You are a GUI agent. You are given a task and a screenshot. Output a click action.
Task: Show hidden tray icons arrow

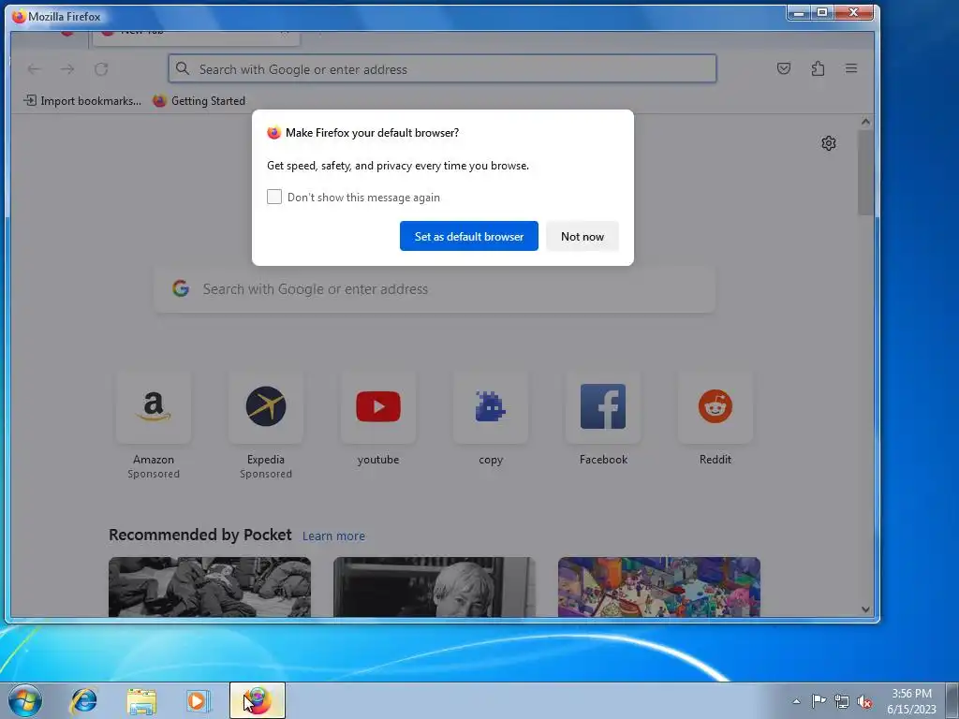pos(796,701)
